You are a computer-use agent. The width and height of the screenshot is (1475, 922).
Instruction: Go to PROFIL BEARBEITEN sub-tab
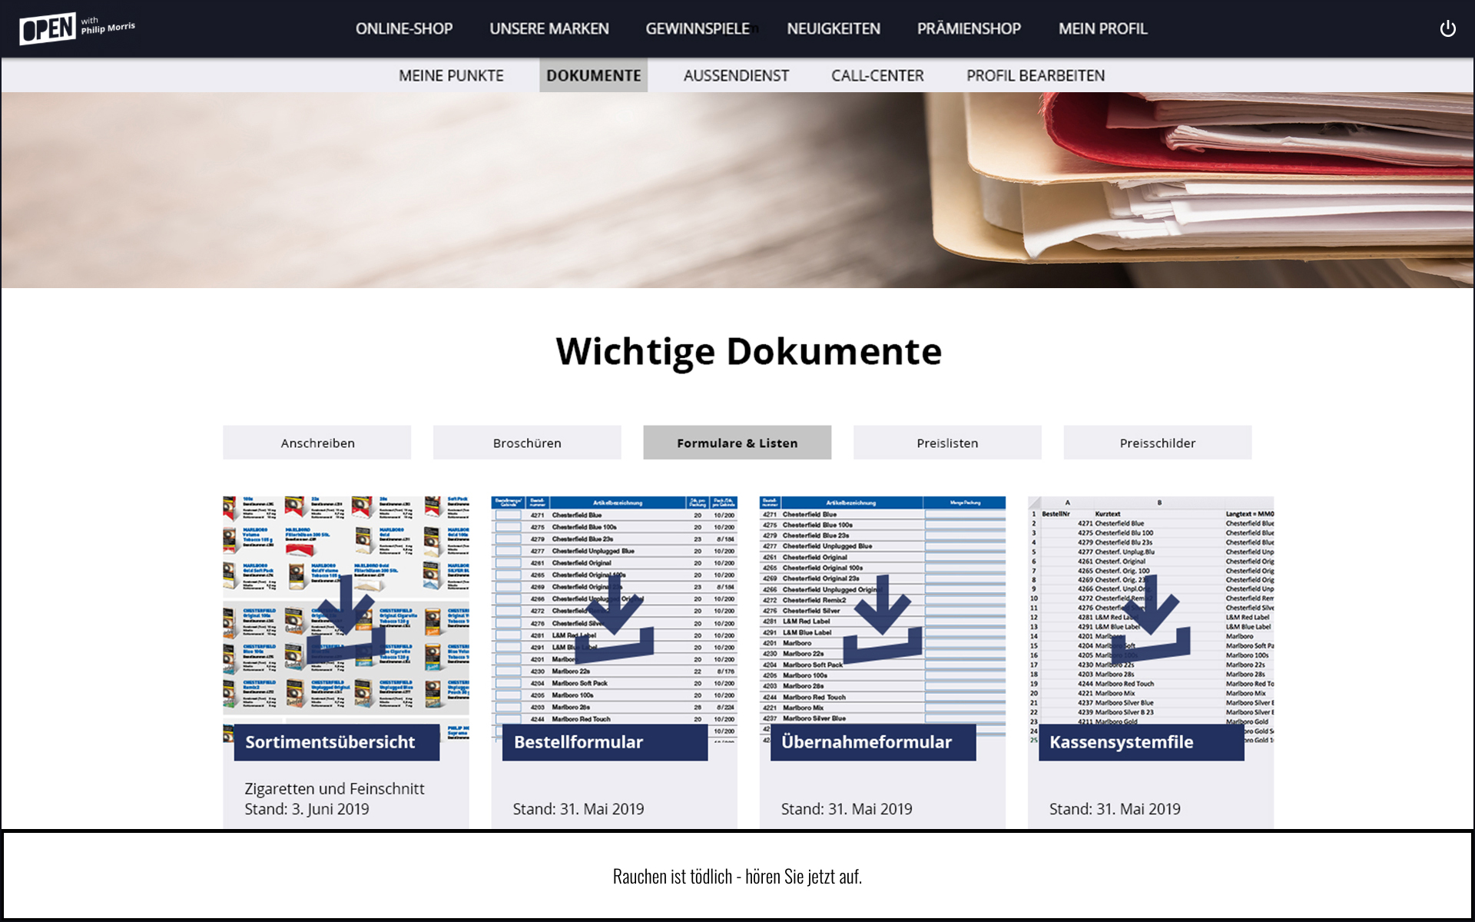(x=1036, y=75)
